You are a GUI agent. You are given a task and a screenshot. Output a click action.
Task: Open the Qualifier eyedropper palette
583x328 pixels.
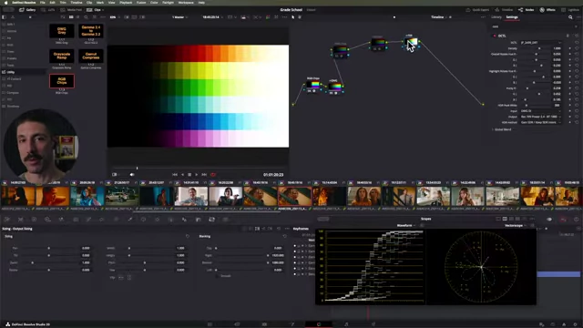point(129,220)
